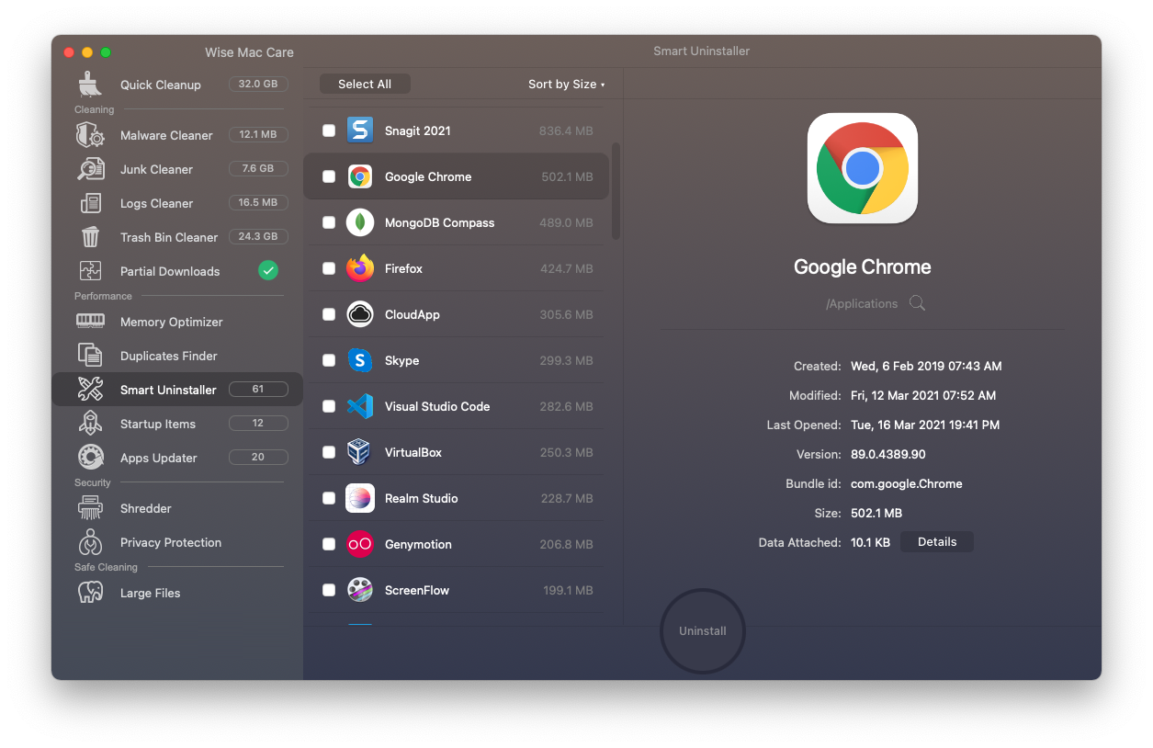This screenshot has width=1153, height=748.
Task: Open Duplicates Finder from the sidebar
Action: click(x=177, y=356)
